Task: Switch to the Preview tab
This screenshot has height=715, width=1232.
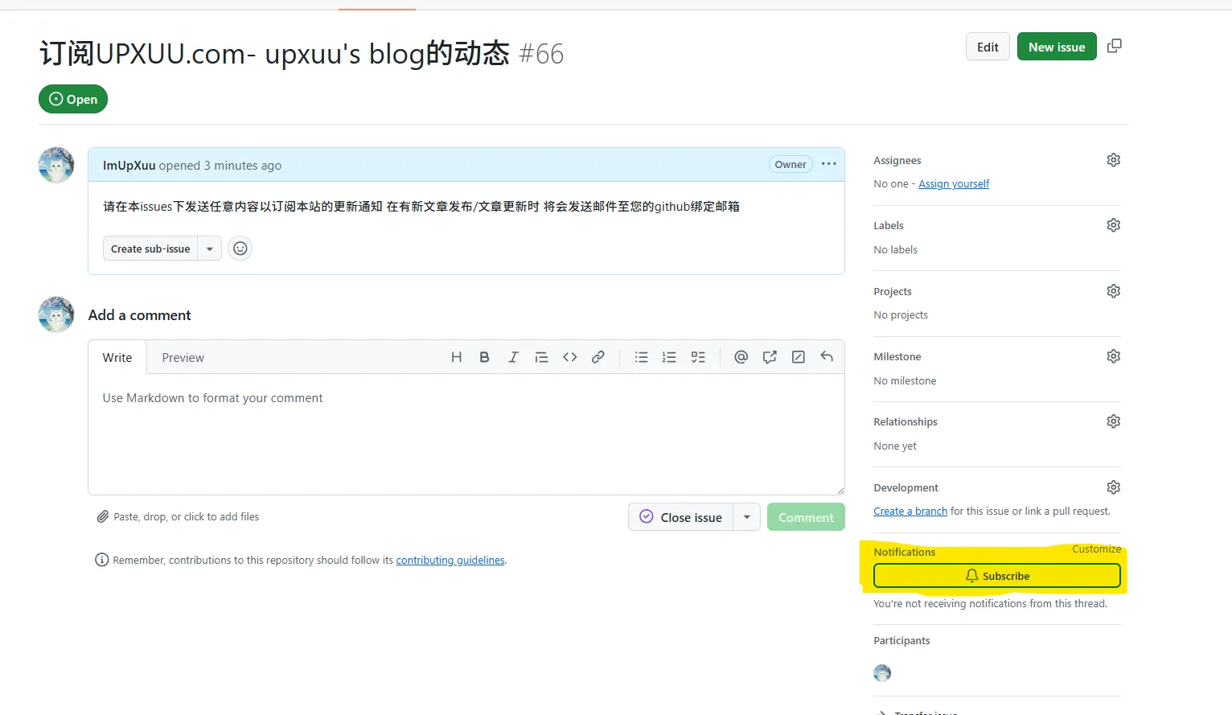Action: [183, 358]
